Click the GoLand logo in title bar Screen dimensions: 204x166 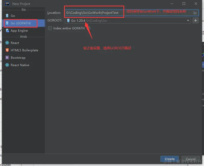7,4
